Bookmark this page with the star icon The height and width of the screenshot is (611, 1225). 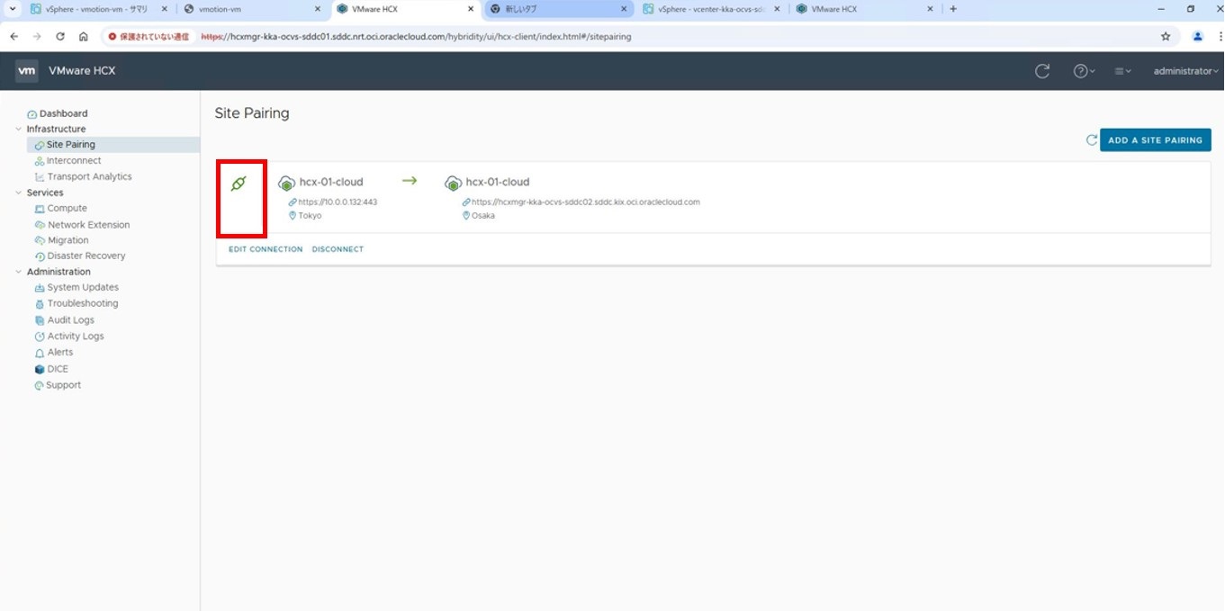[1166, 37]
